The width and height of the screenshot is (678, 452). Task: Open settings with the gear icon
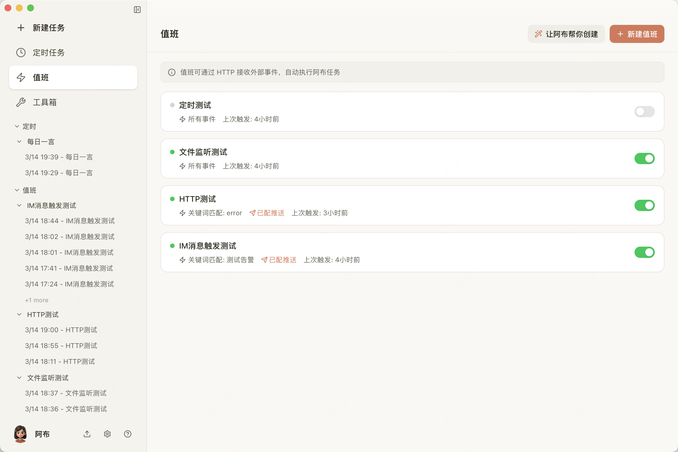pyautogui.click(x=107, y=434)
